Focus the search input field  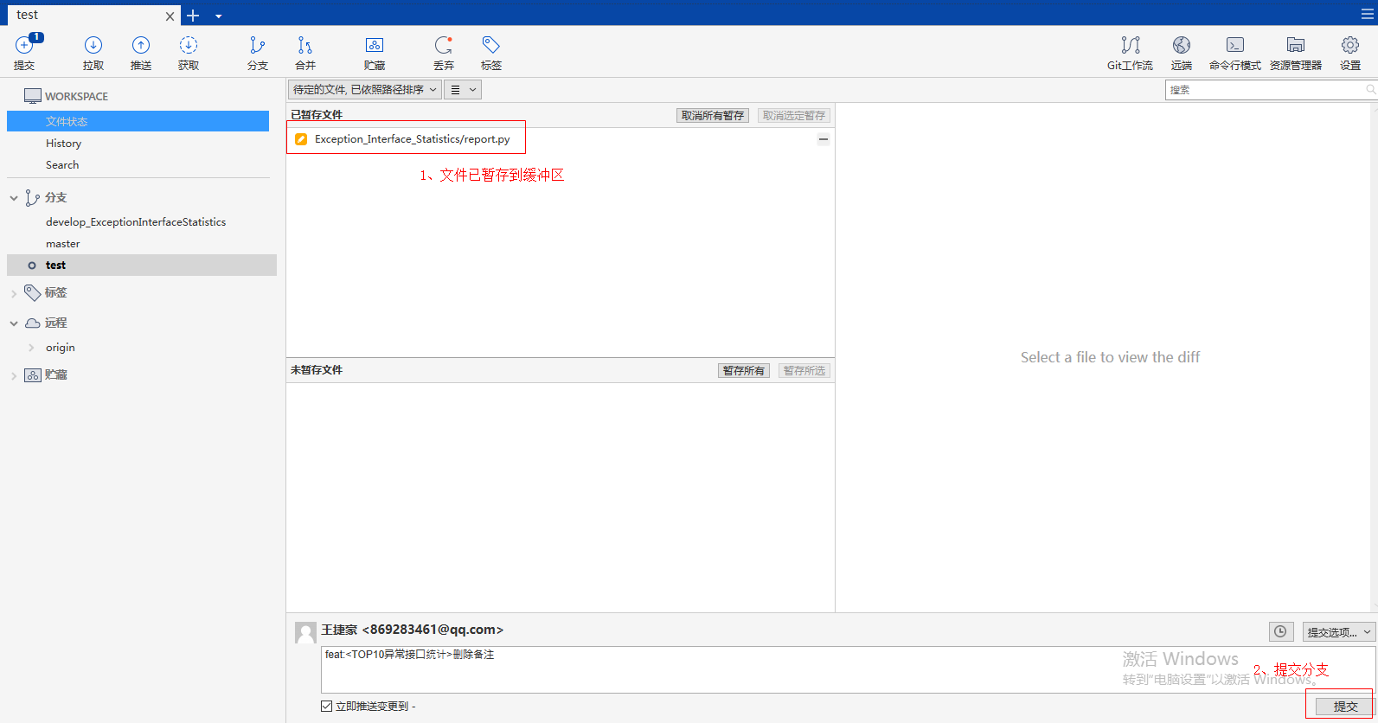click(1266, 90)
